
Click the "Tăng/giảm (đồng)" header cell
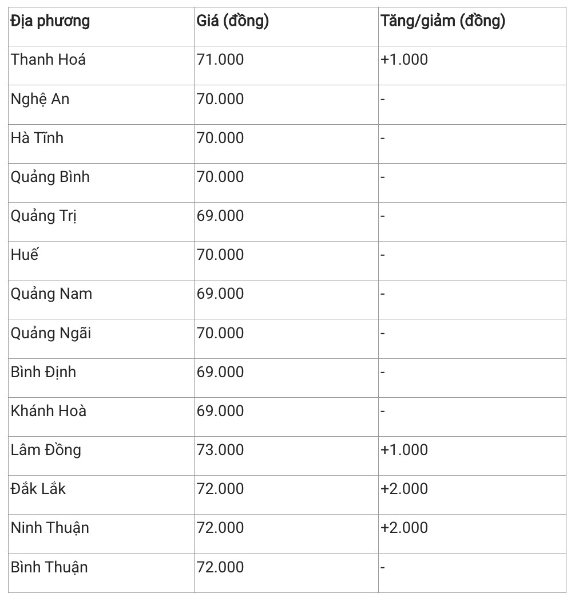tap(443, 22)
